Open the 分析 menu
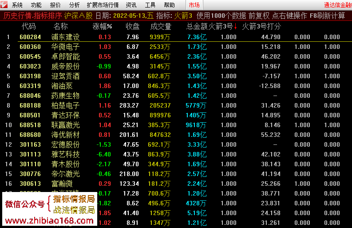The height and width of the screenshot is (228, 352). click(x=74, y=5)
